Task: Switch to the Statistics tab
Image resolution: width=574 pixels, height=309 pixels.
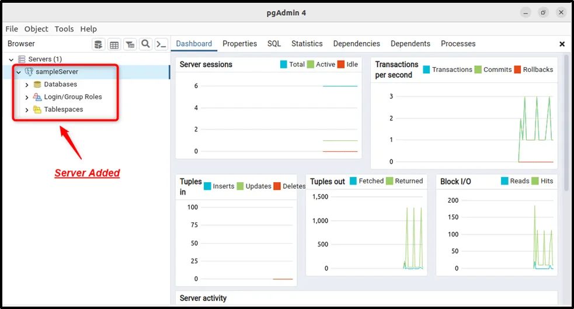Action: coord(307,44)
